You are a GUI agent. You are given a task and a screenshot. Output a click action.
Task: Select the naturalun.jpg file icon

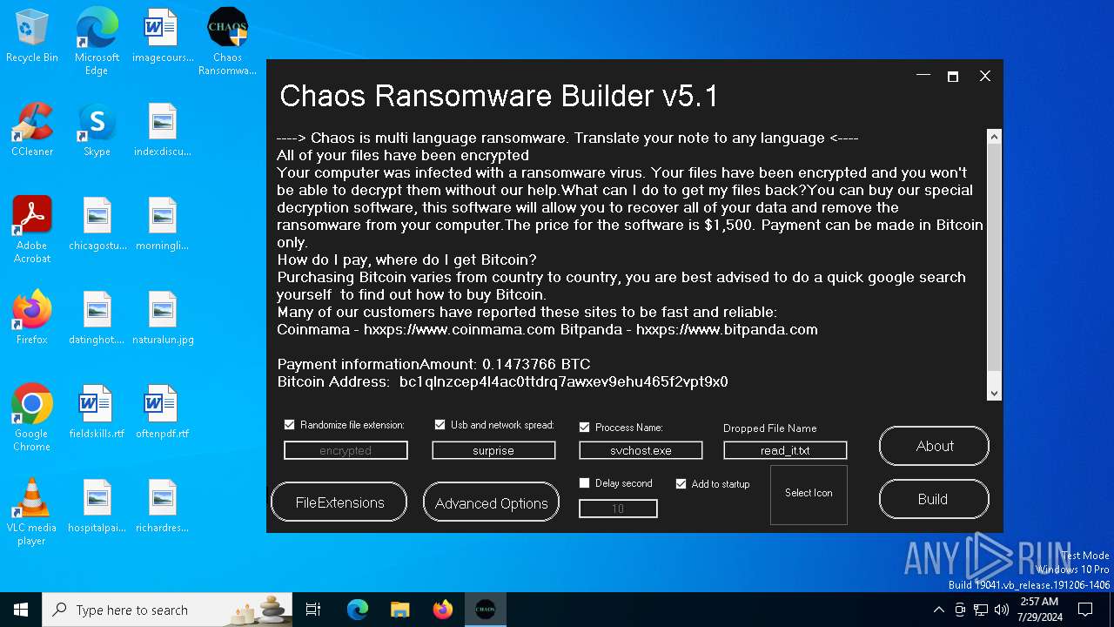pyautogui.click(x=162, y=318)
